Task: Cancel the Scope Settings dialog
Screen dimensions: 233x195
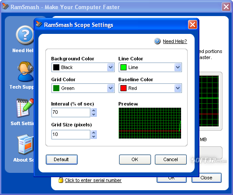Action: (x=171, y=159)
